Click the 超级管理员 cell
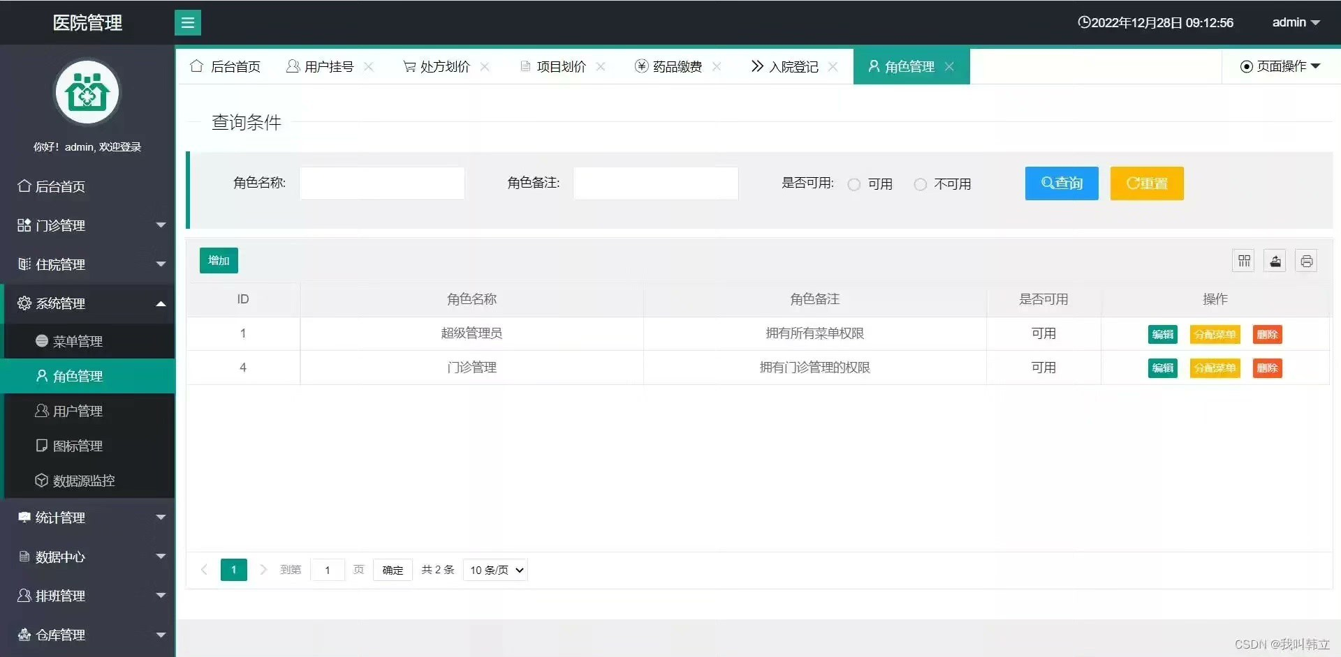This screenshot has width=1341, height=657. click(x=472, y=333)
